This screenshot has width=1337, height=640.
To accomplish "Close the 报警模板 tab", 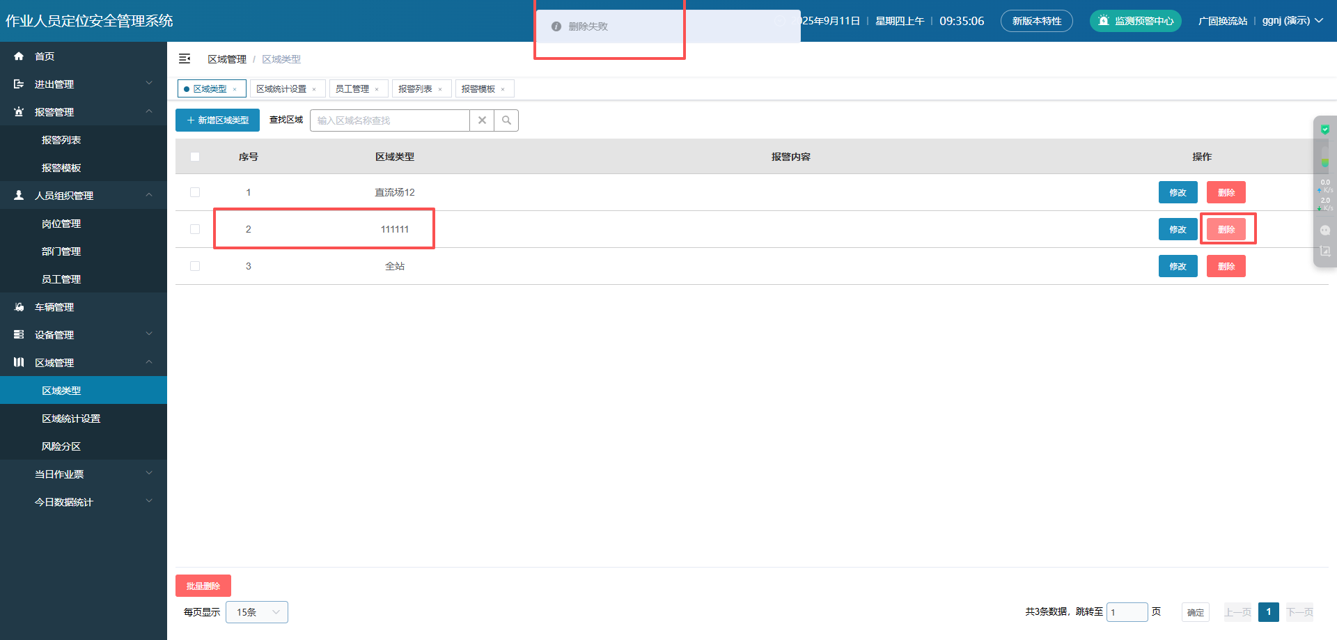I will 503,89.
